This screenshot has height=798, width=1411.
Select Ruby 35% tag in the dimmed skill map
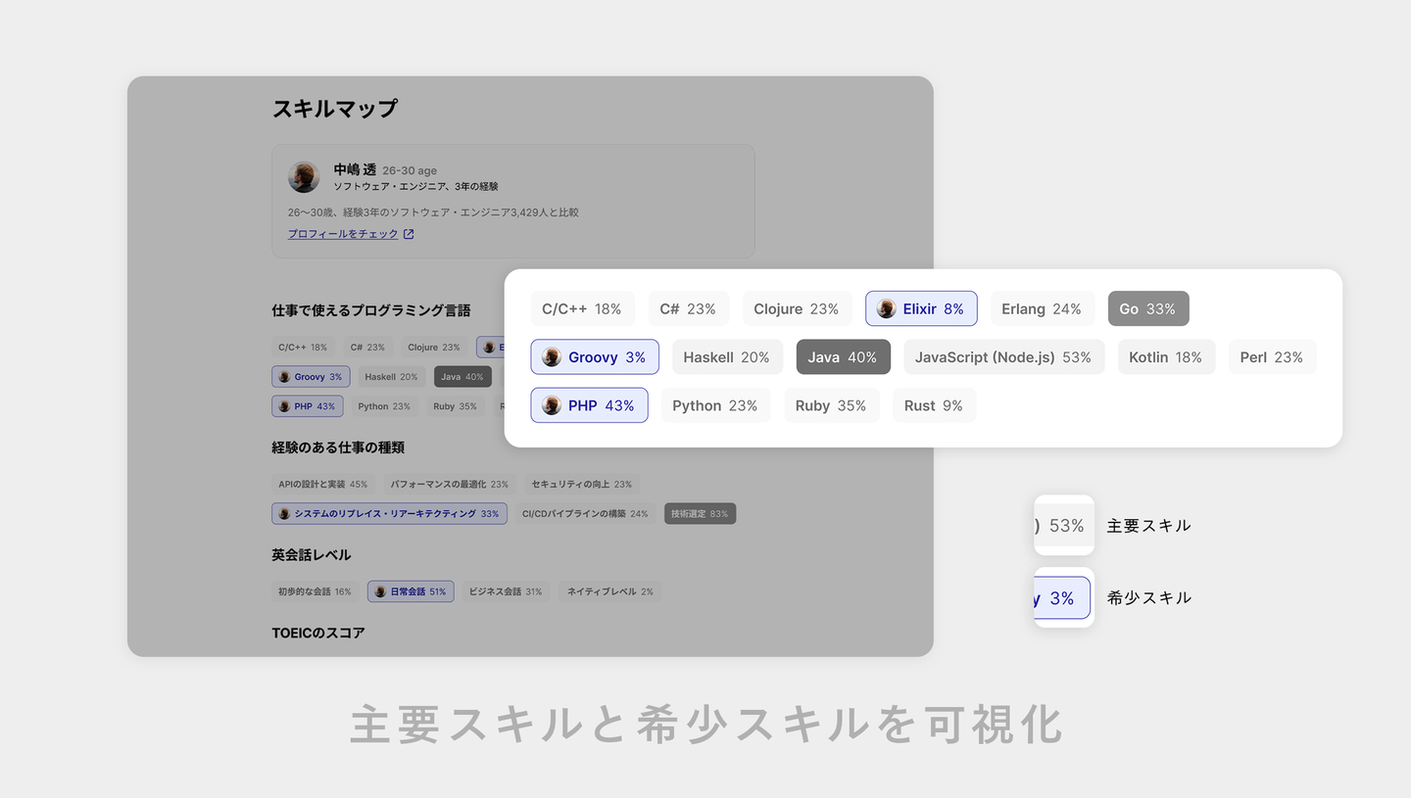(455, 406)
